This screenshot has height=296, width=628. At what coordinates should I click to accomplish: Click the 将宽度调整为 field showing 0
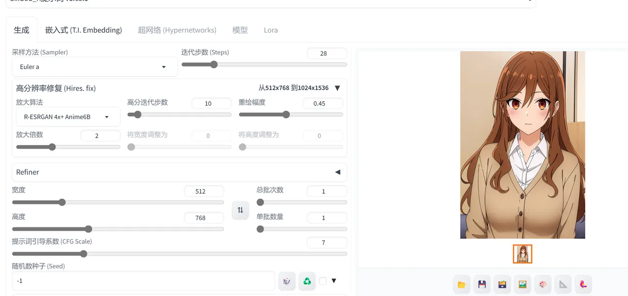[x=212, y=136]
